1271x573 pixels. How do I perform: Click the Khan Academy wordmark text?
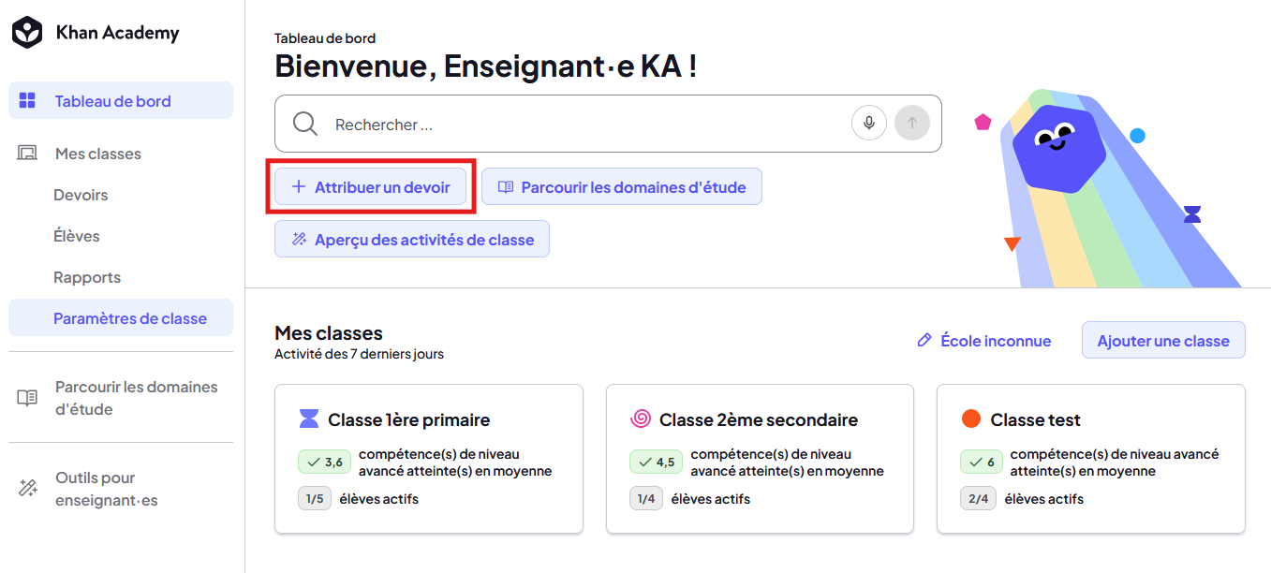click(x=117, y=33)
